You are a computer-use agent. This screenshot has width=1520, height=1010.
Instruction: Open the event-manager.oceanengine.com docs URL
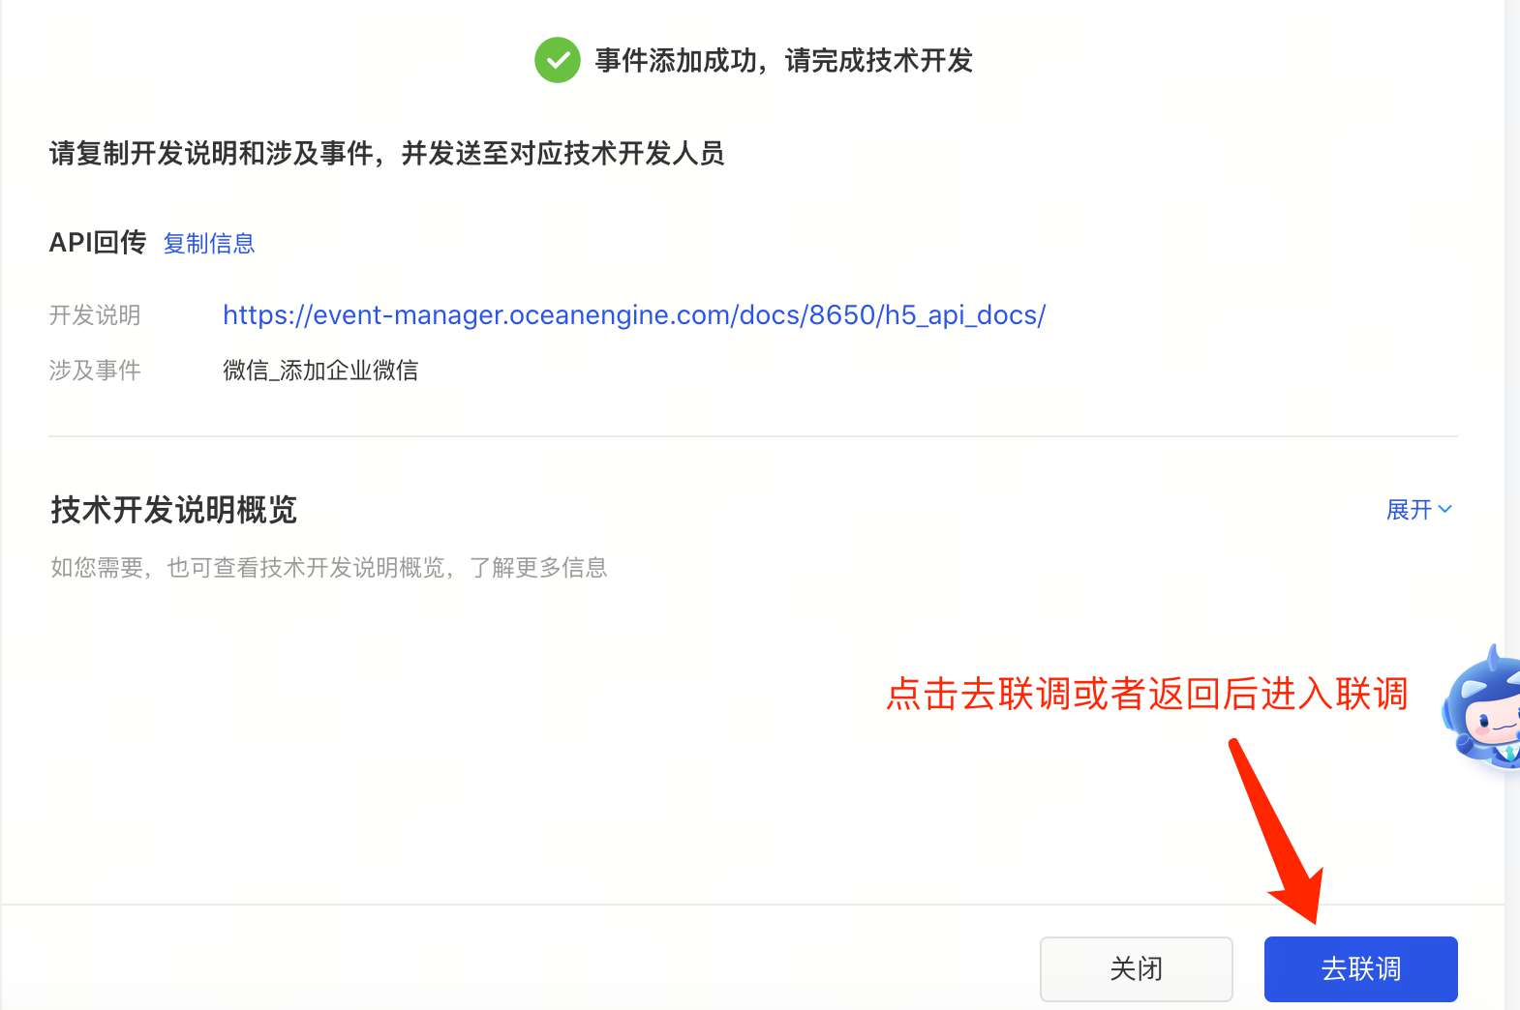[x=634, y=315]
